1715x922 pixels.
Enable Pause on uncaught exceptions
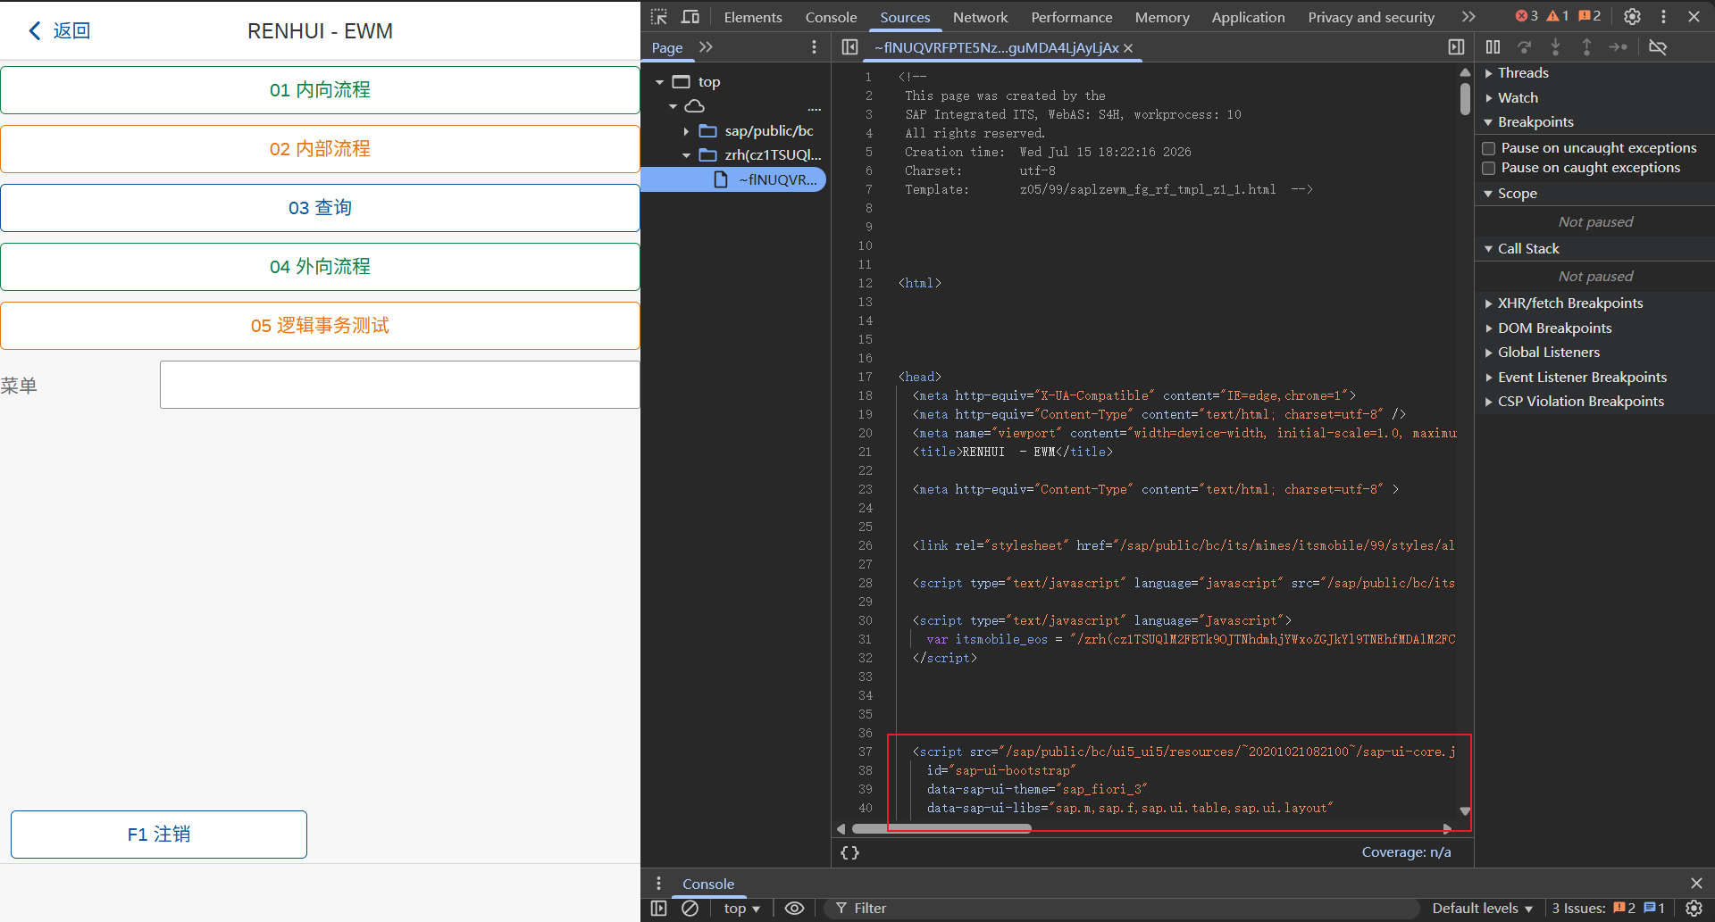pyautogui.click(x=1488, y=148)
